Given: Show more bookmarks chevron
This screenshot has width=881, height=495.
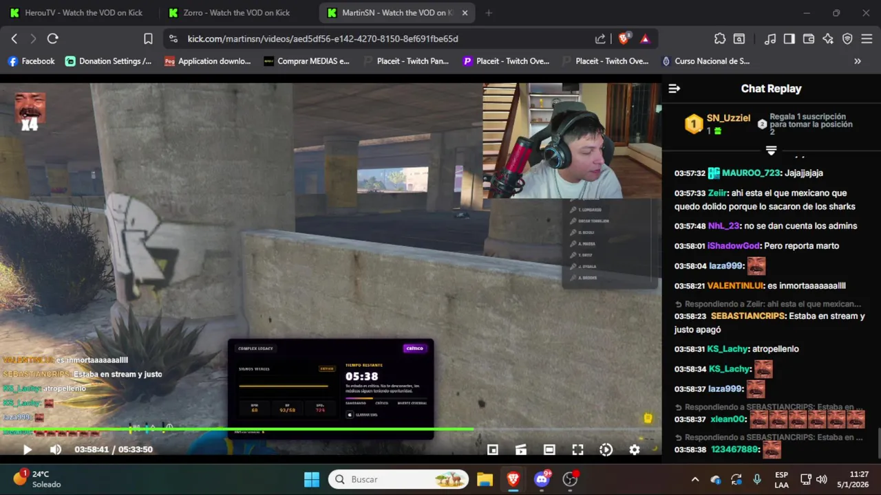Looking at the screenshot, I should point(858,61).
